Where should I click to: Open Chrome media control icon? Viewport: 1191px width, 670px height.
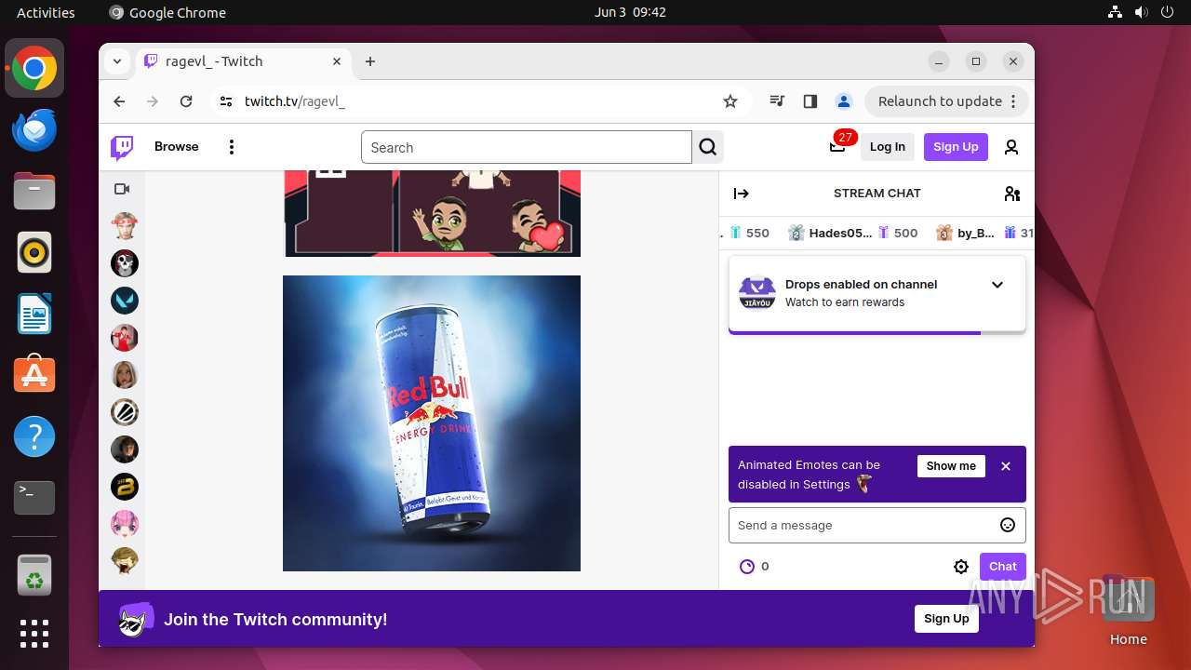coord(778,101)
